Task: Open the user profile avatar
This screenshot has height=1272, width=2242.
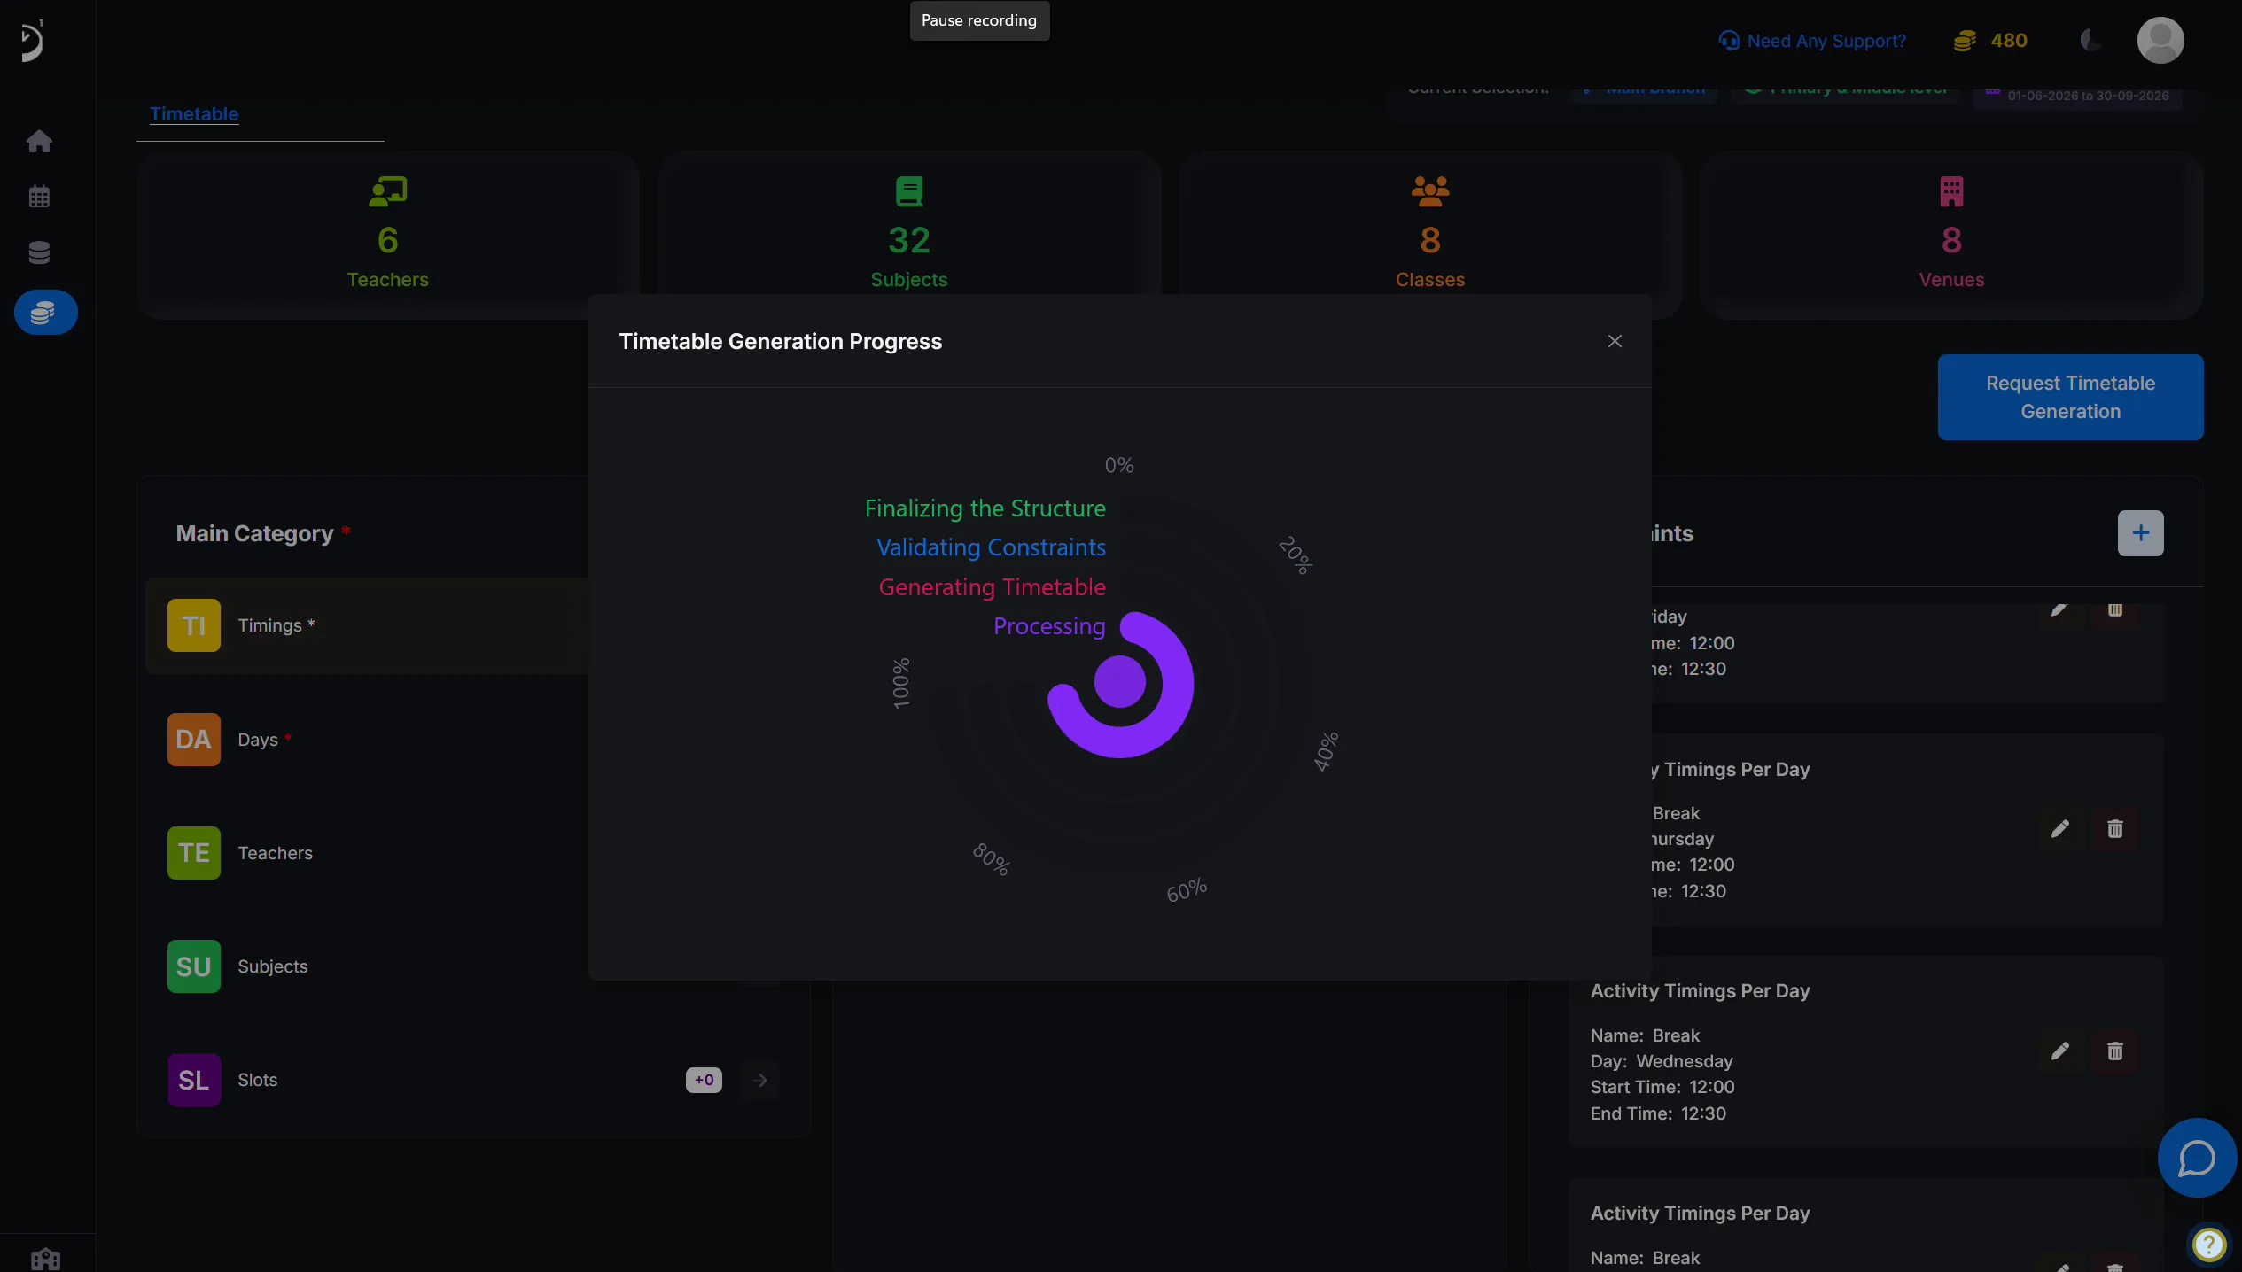Action: (x=2160, y=41)
